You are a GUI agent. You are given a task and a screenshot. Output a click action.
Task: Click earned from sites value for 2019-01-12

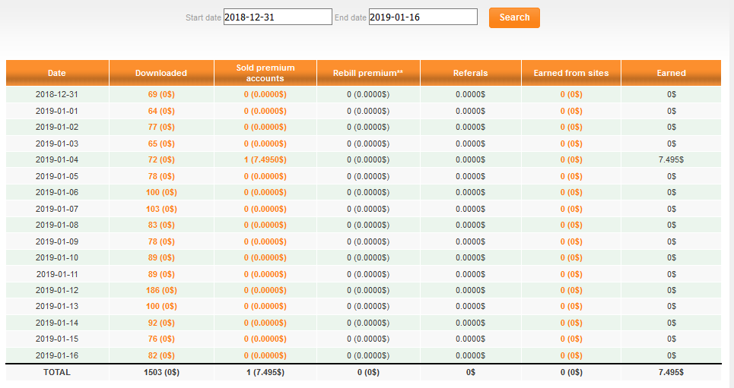[x=571, y=290]
